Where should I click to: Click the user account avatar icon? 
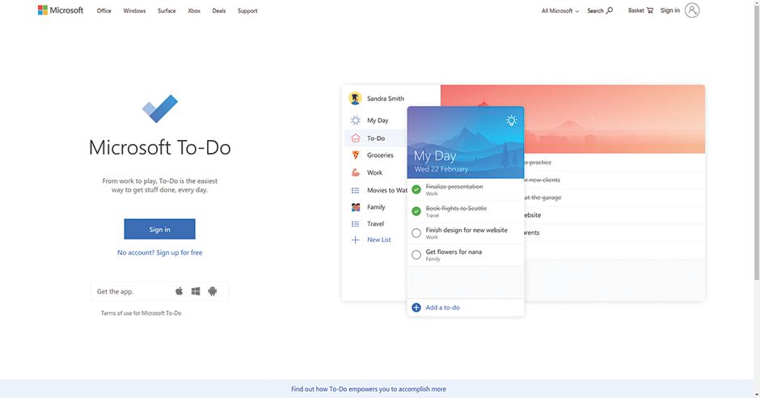[691, 11]
